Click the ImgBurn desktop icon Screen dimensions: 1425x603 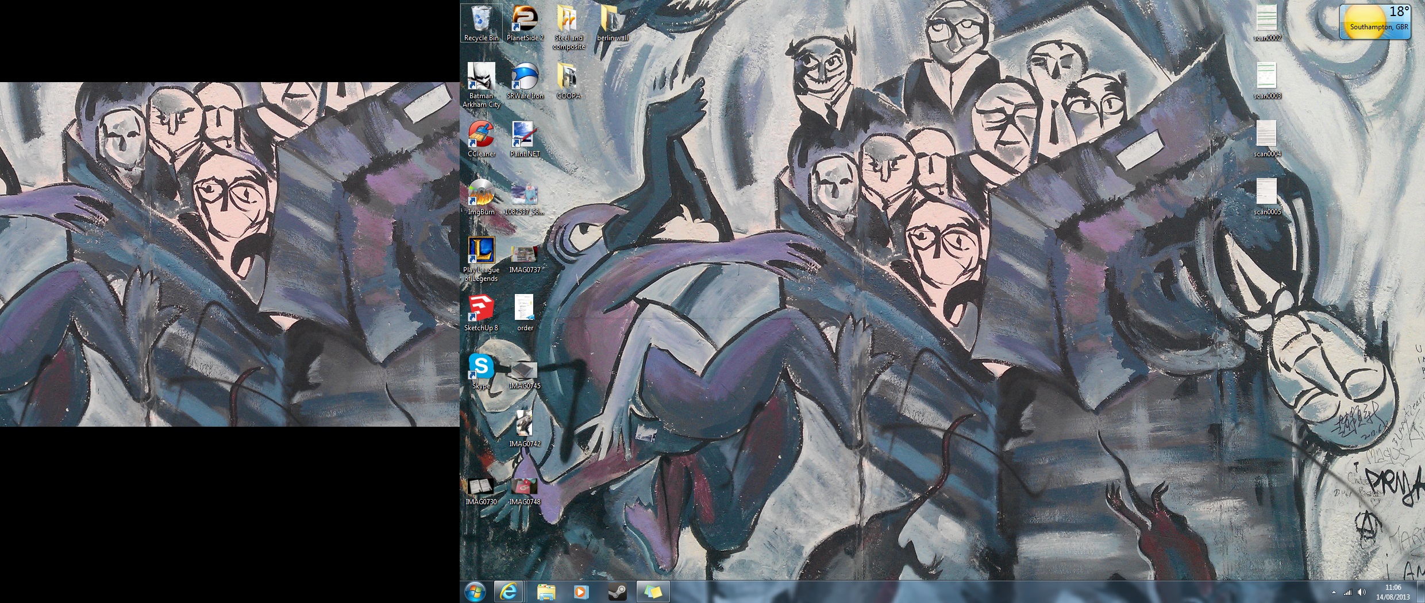coord(481,195)
